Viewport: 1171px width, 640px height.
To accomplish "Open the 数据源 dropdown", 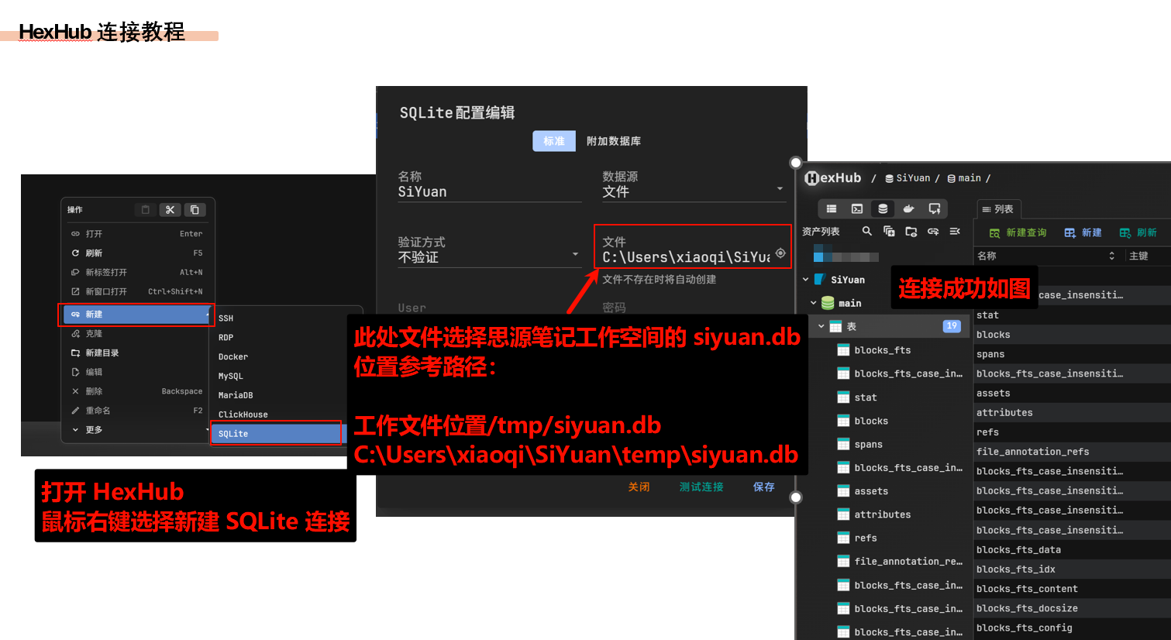I will [694, 192].
